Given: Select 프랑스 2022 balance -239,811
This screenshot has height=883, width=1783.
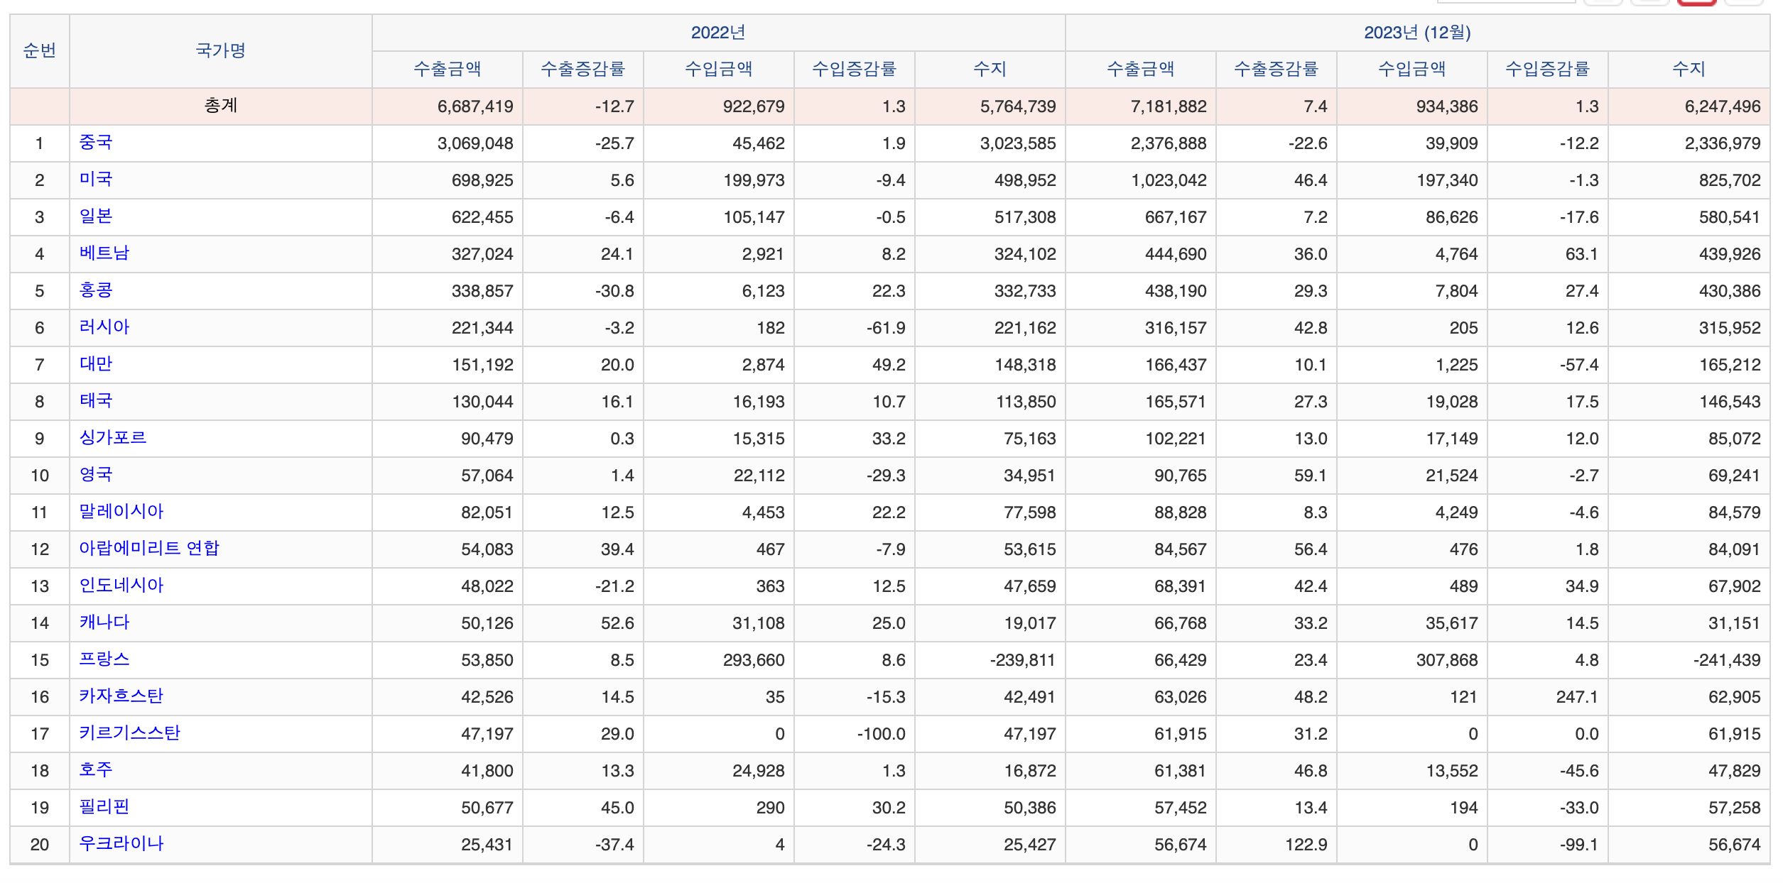Looking at the screenshot, I should point(1023,660).
